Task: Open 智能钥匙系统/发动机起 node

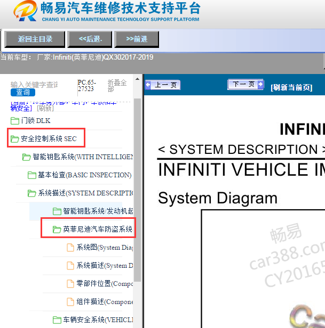Action: point(98,211)
